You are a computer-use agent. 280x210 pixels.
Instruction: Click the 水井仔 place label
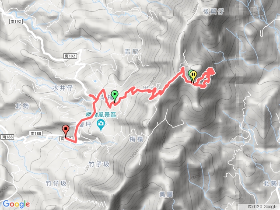coord(63,88)
